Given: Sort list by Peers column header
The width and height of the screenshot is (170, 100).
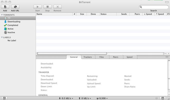Looking at the screenshot, I should (136, 14).
